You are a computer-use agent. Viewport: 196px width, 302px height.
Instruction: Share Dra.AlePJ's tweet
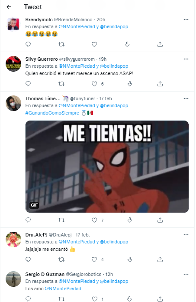pyautogui.click(x=160, y=259)
